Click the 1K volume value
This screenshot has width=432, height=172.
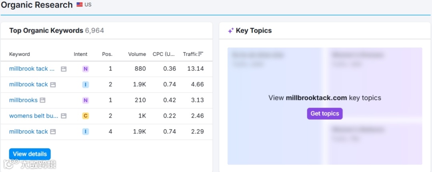click(142, 116)
